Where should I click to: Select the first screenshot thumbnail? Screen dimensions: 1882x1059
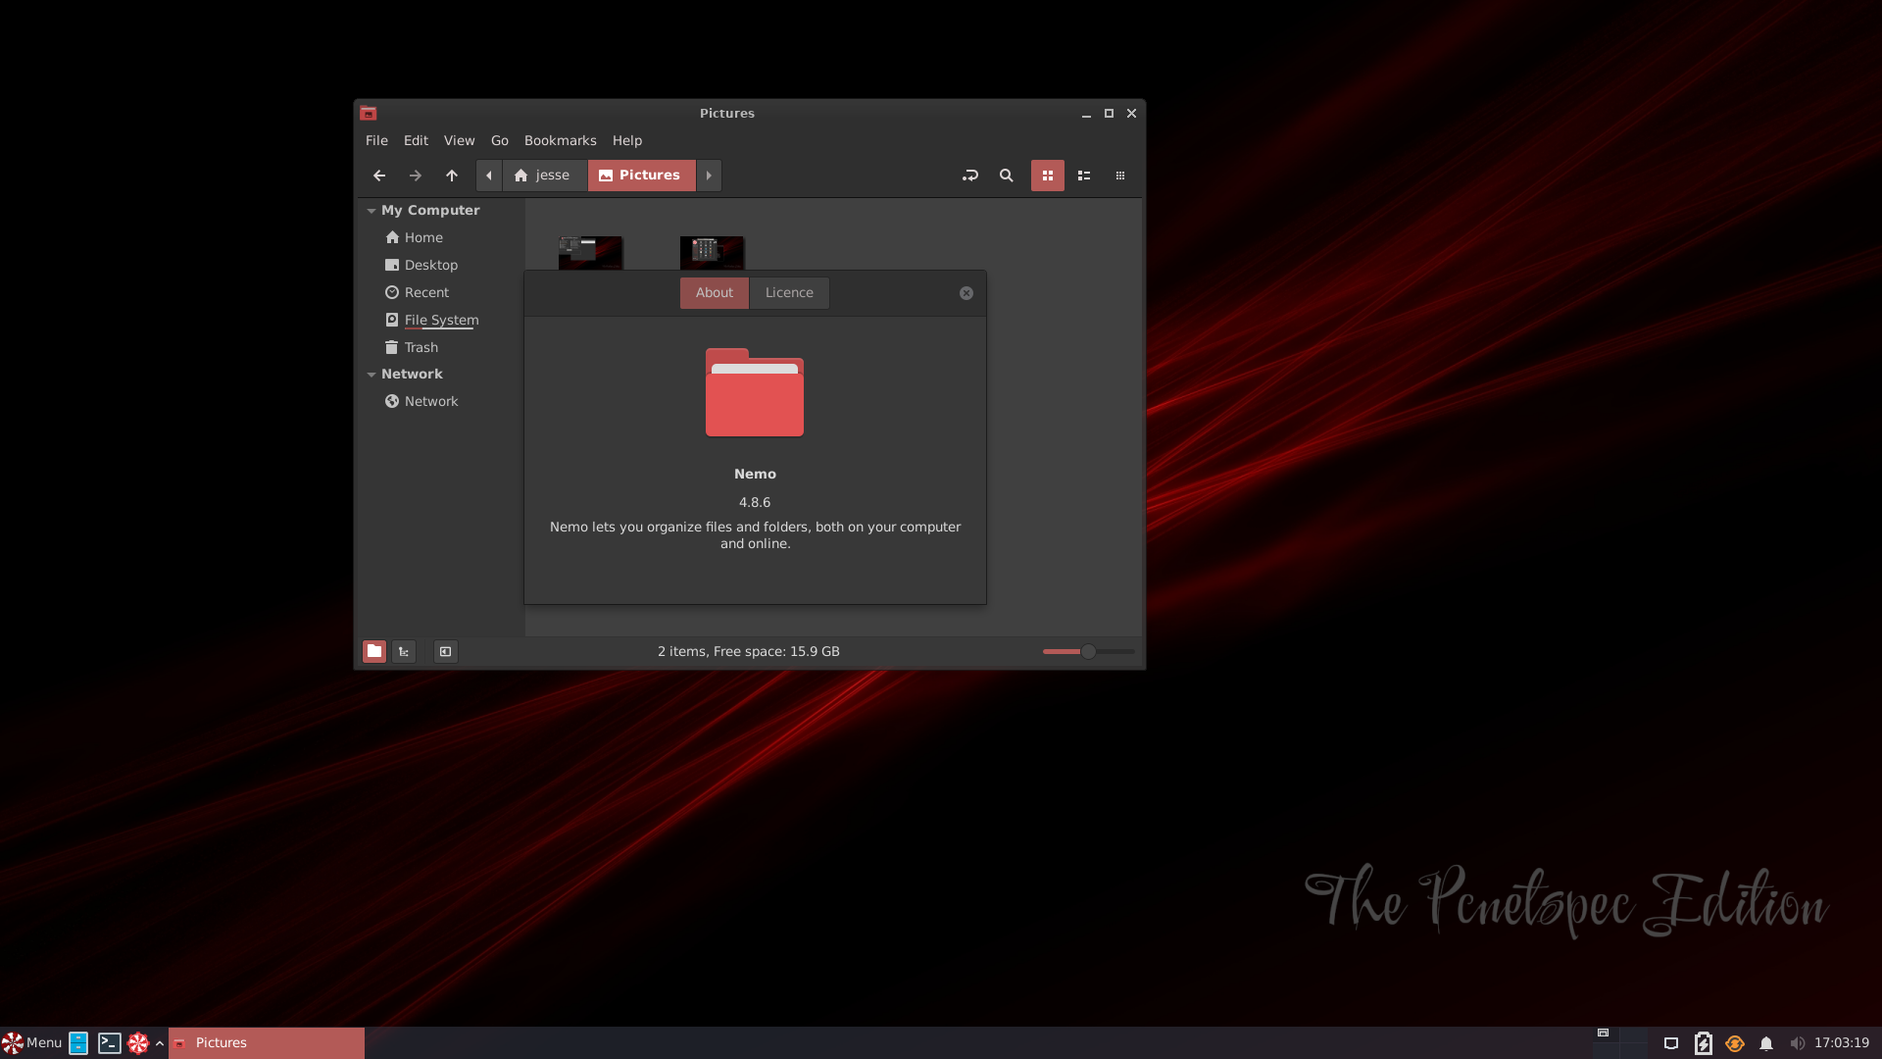click(x=590, y=252)
